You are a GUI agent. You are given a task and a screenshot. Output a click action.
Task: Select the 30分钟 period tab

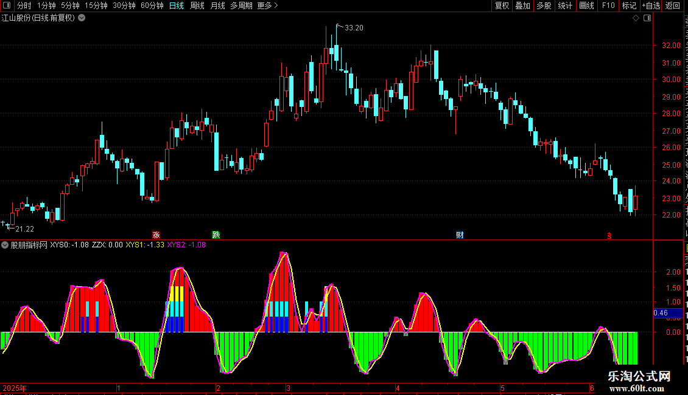124,5
